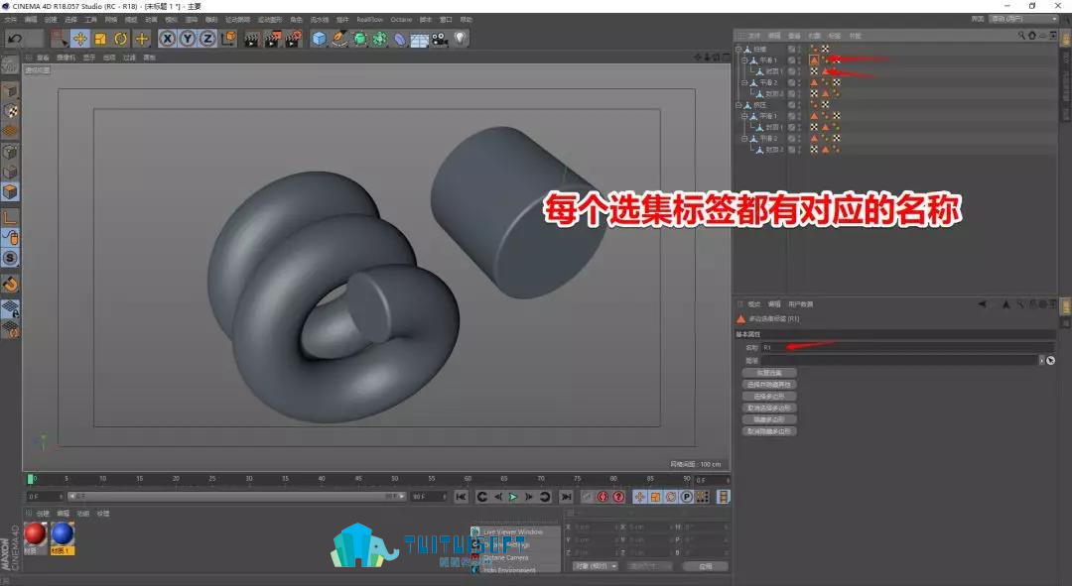
Task: Click the Object Manager search magnifier icon
Action: coord(1021,36)
